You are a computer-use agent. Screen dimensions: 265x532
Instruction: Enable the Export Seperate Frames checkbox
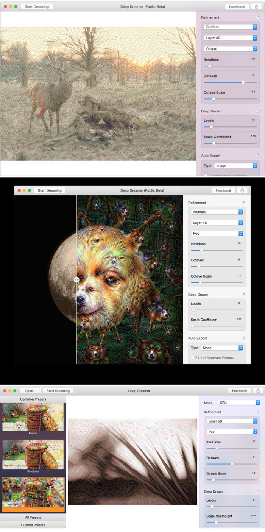pos(193,358)
